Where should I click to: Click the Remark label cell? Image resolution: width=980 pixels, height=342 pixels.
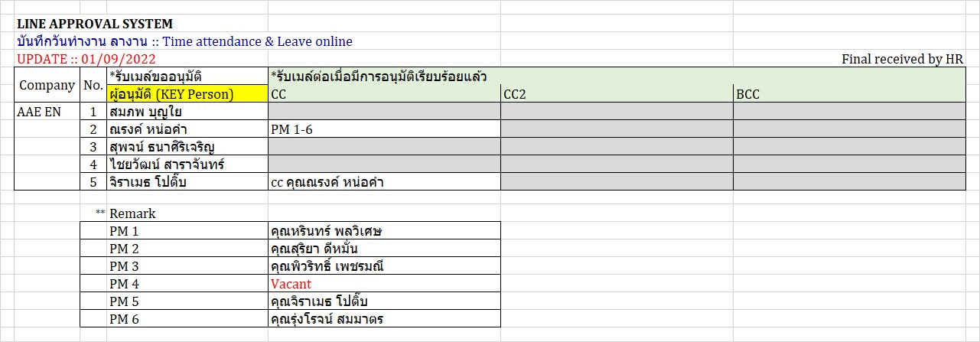tap(133, 213)
